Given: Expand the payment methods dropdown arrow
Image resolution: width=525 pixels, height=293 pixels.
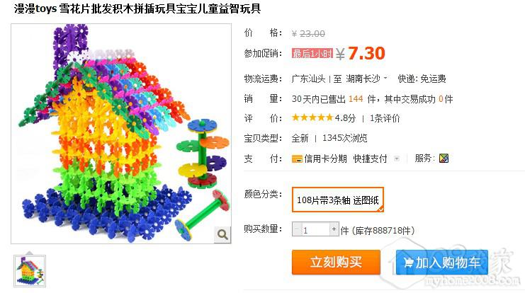Looking at the screenshot, I should click(x=397, y=159).
